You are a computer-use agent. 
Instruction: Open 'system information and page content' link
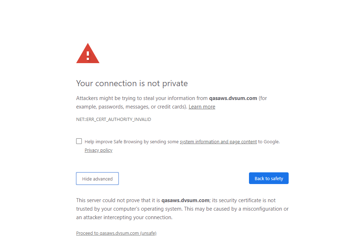(x=218, y=142)
